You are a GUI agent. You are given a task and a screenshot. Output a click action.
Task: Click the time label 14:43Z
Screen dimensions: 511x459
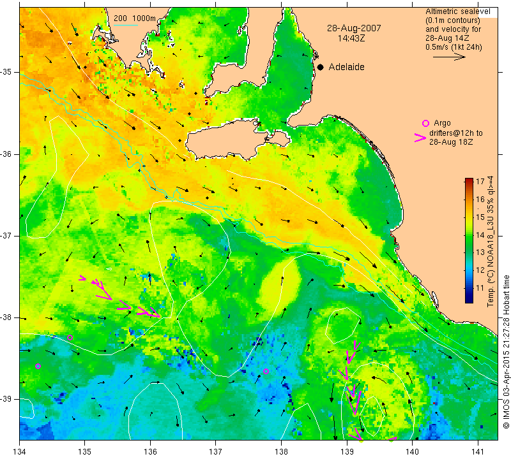[351, 38]
